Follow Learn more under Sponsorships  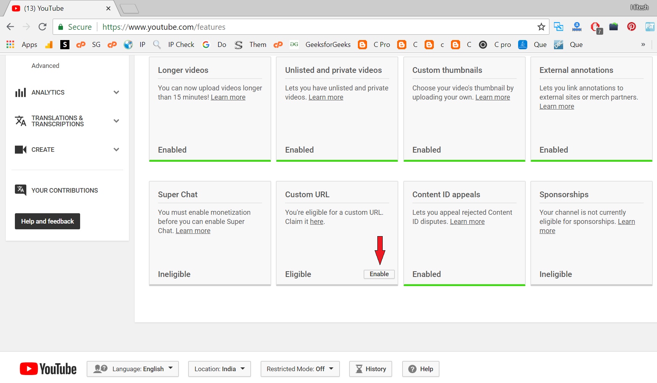point(587,226)
